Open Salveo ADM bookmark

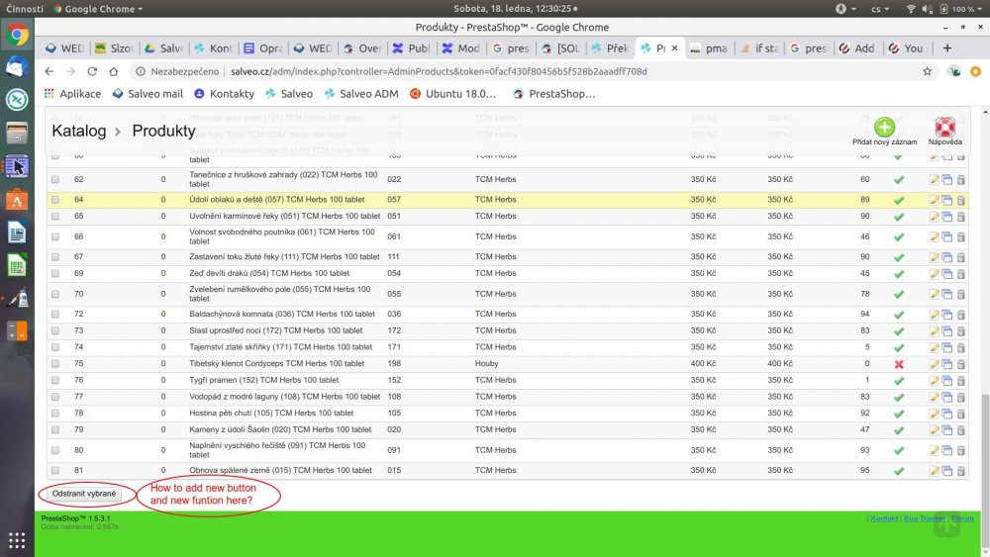361,93
